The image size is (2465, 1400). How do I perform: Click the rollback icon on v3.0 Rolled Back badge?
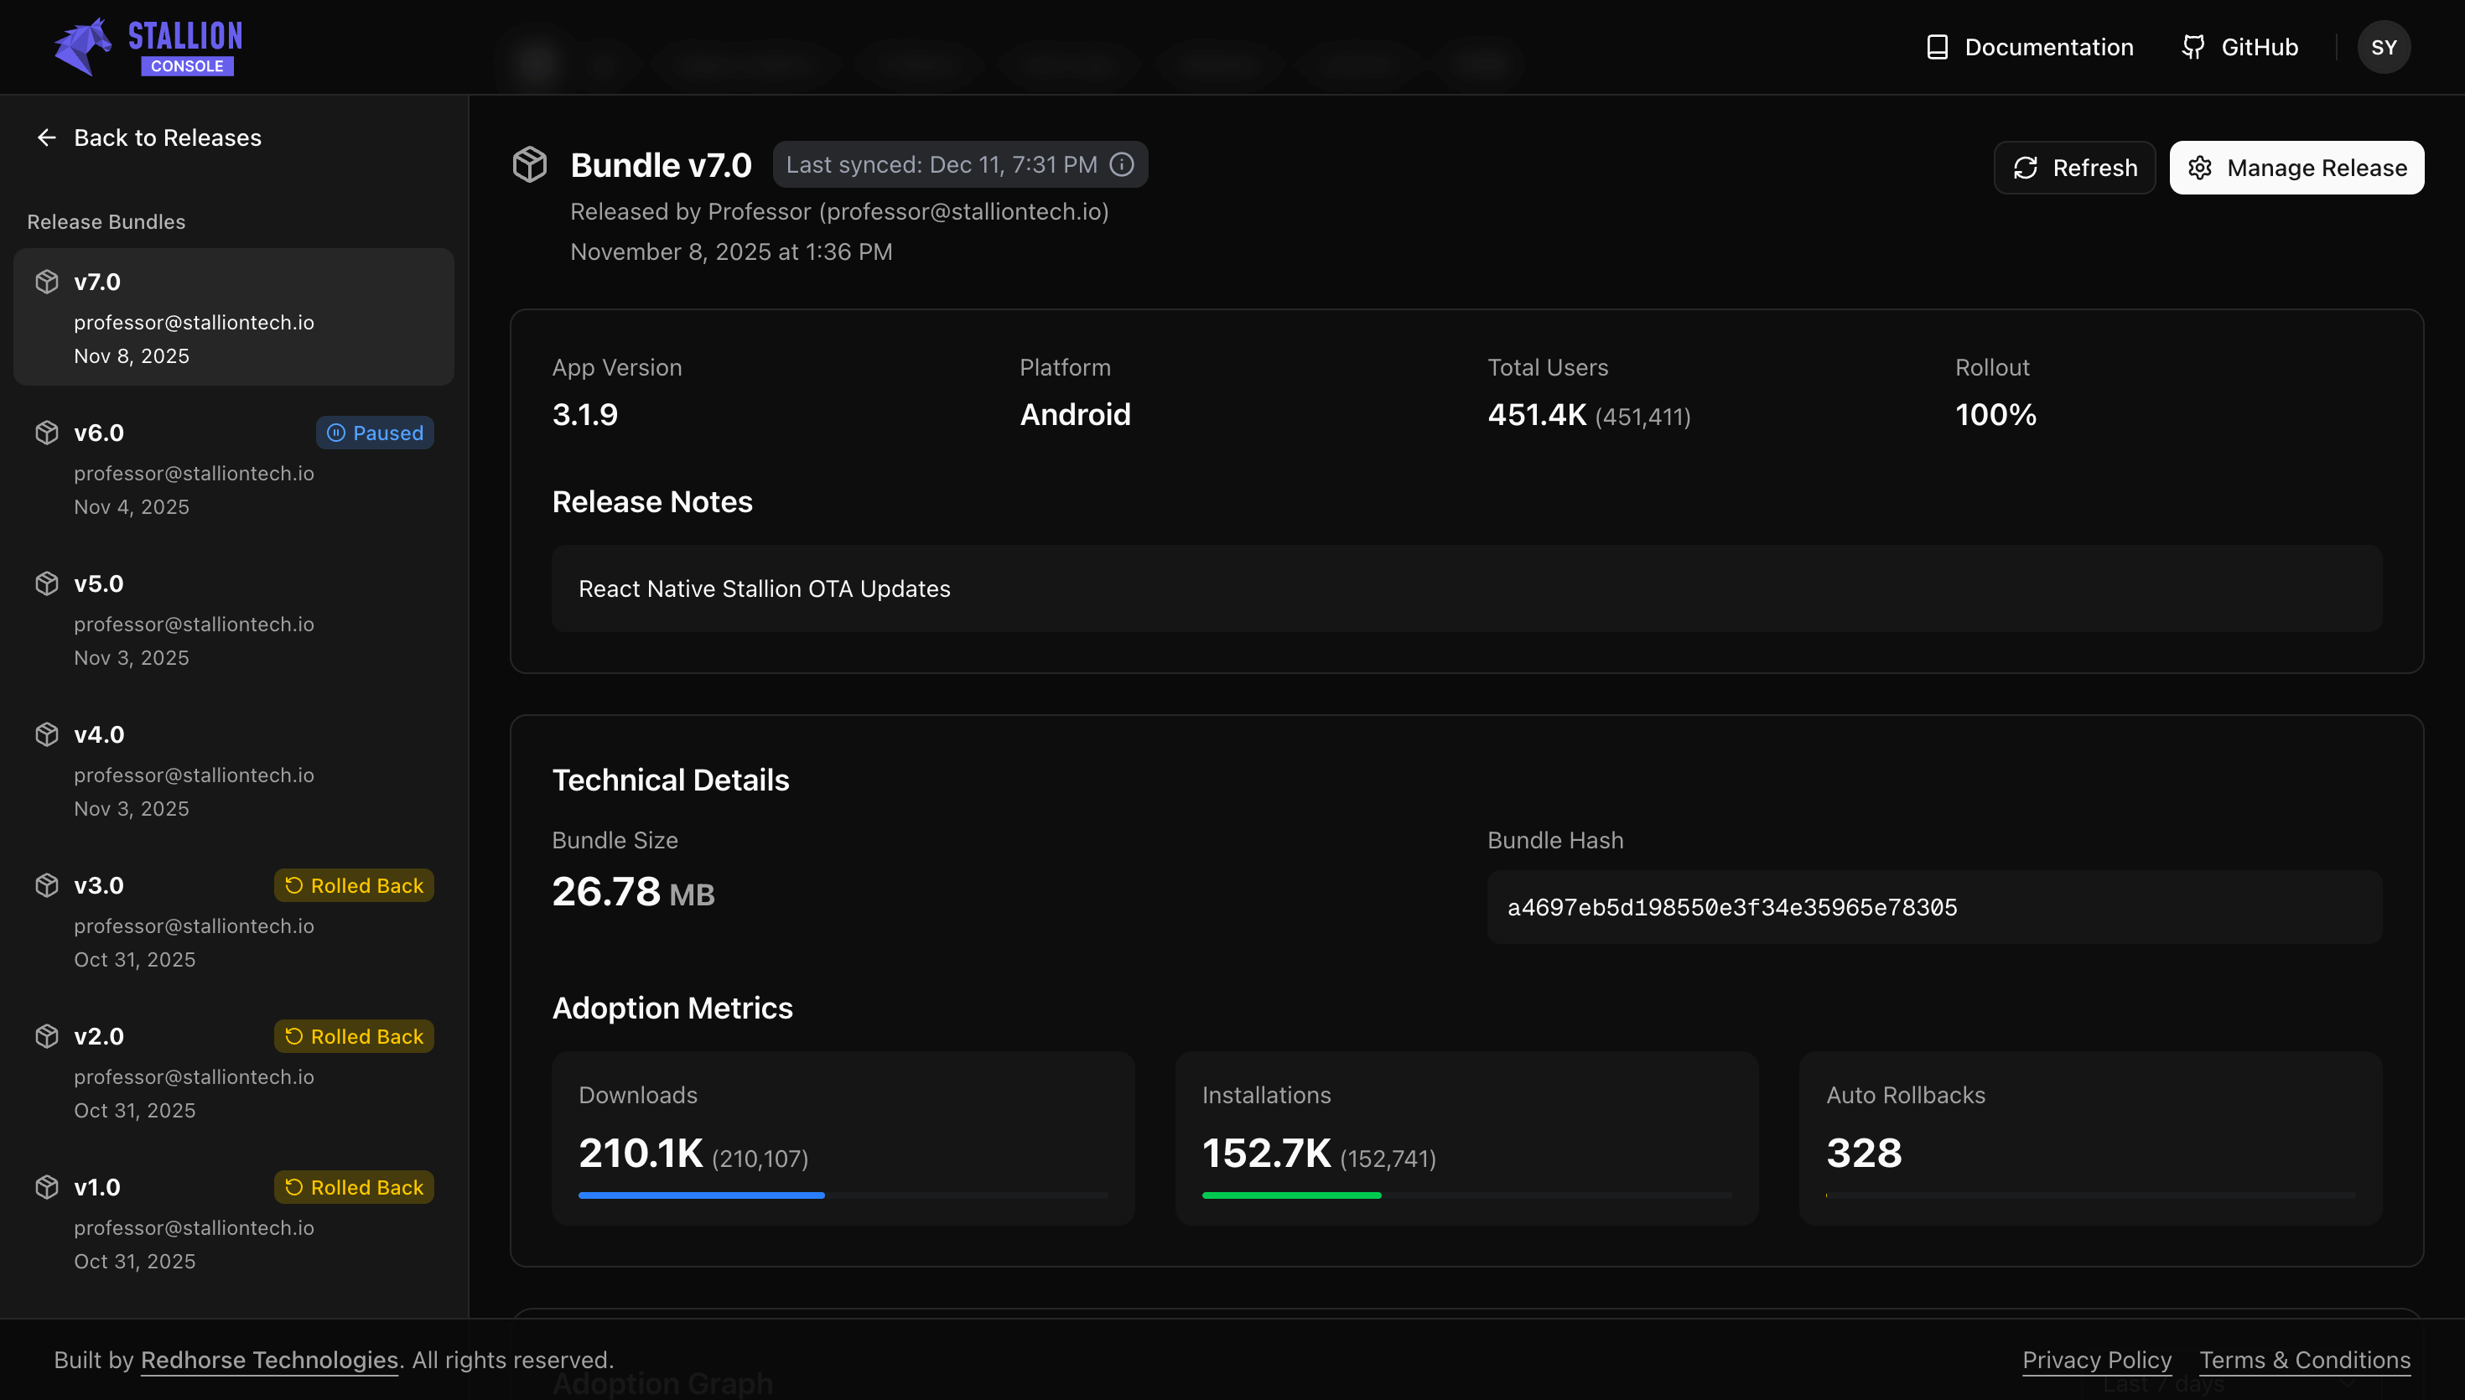click(x=293, y=884)
